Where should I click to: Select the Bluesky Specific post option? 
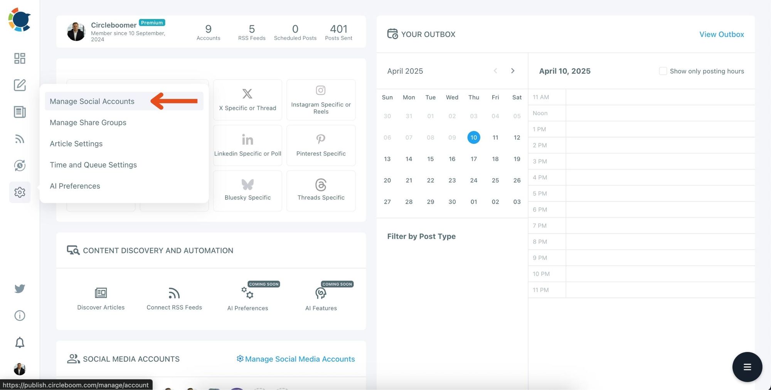click(247, 191)
